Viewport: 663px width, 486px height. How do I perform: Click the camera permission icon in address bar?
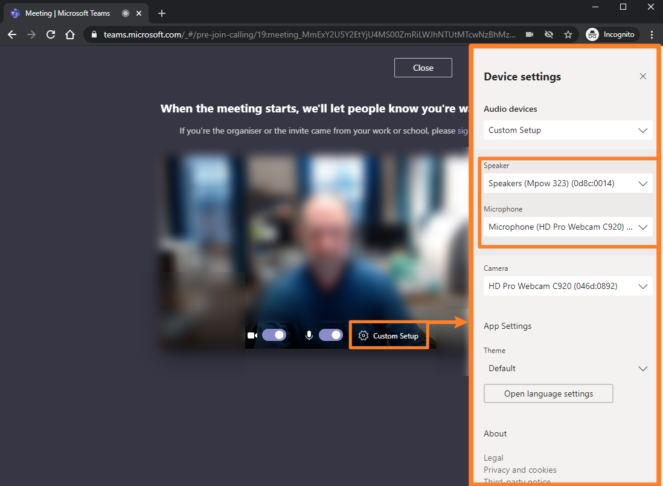click(x=530, y=34)
